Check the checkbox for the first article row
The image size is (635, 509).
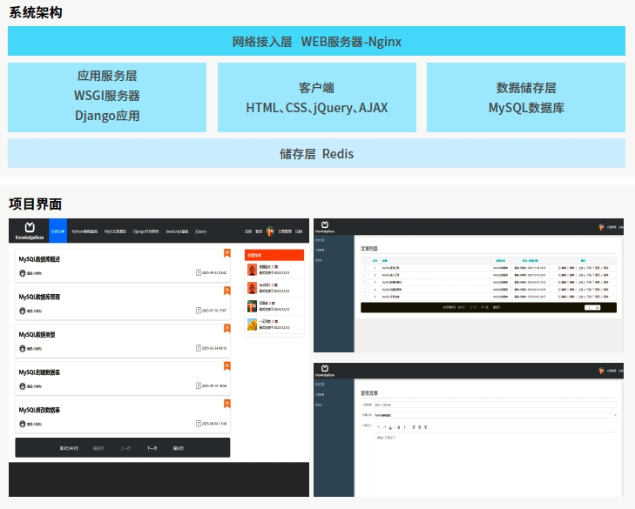366,268
